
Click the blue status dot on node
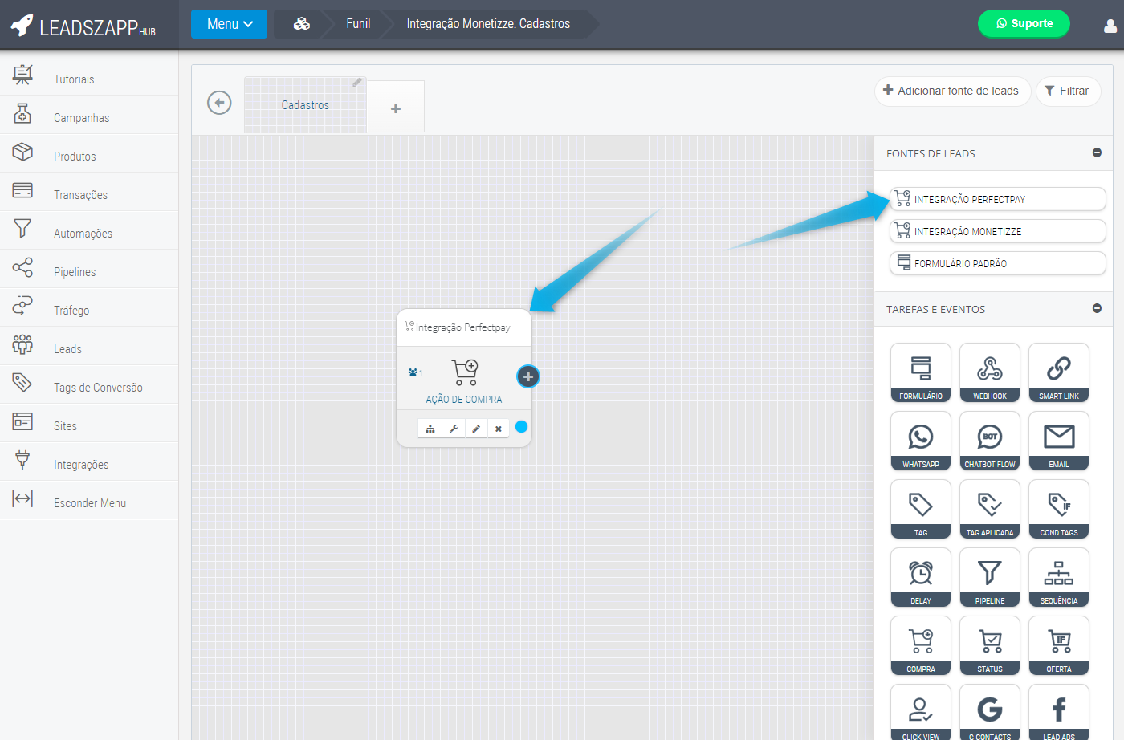tap(521, 426)
